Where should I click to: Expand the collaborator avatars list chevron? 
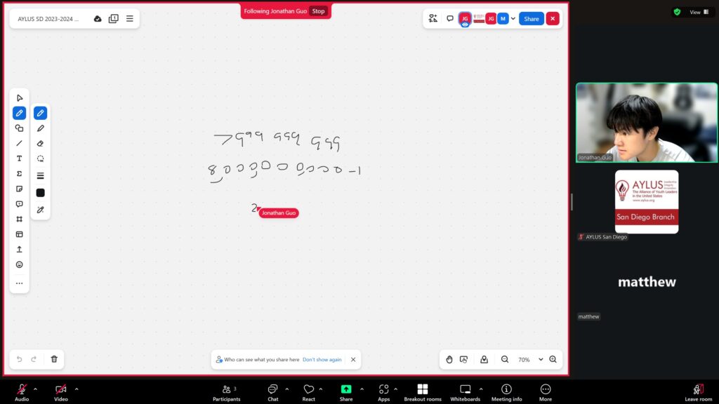[x=513, y=18]
